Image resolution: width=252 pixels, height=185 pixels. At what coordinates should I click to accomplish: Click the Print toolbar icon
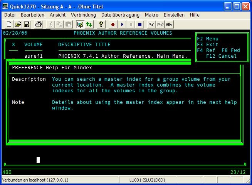click(39, 24)
